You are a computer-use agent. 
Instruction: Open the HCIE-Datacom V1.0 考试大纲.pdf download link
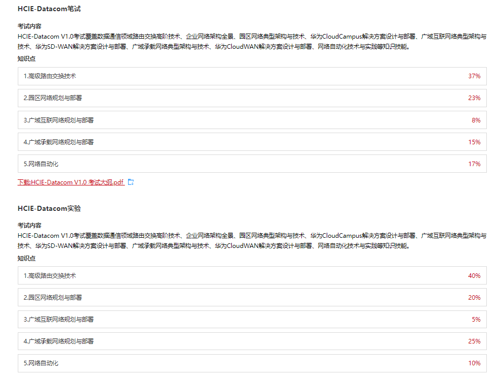pyautogui.click(x=71, y=182)
